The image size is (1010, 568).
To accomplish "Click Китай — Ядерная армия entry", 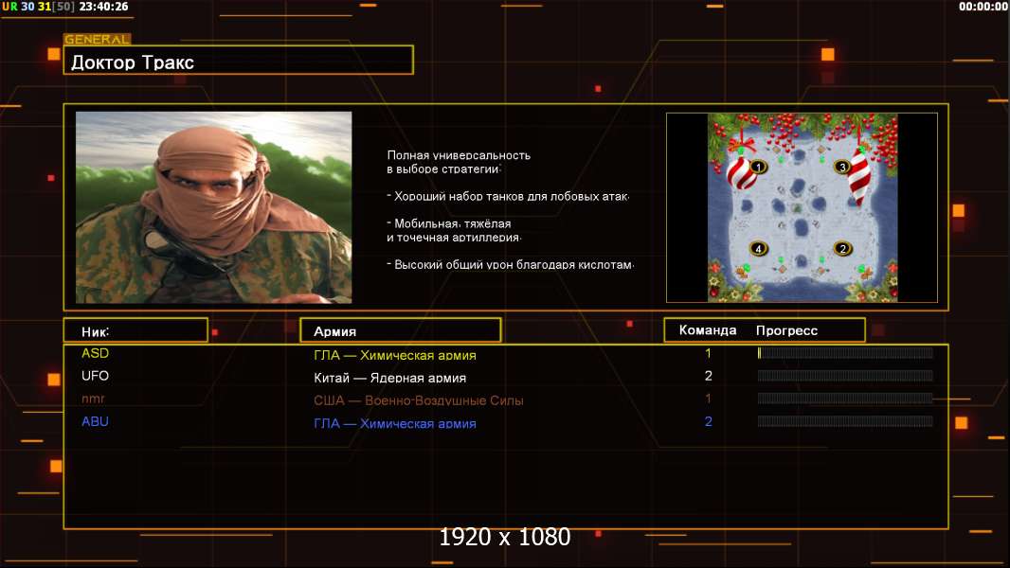I will coord(389,378).
